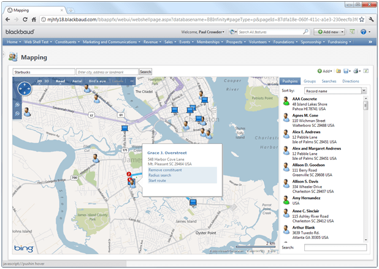This screenshot has height=269, width=379.
Task: Click Remove constituent in the popup
Action: coord(165,170)
